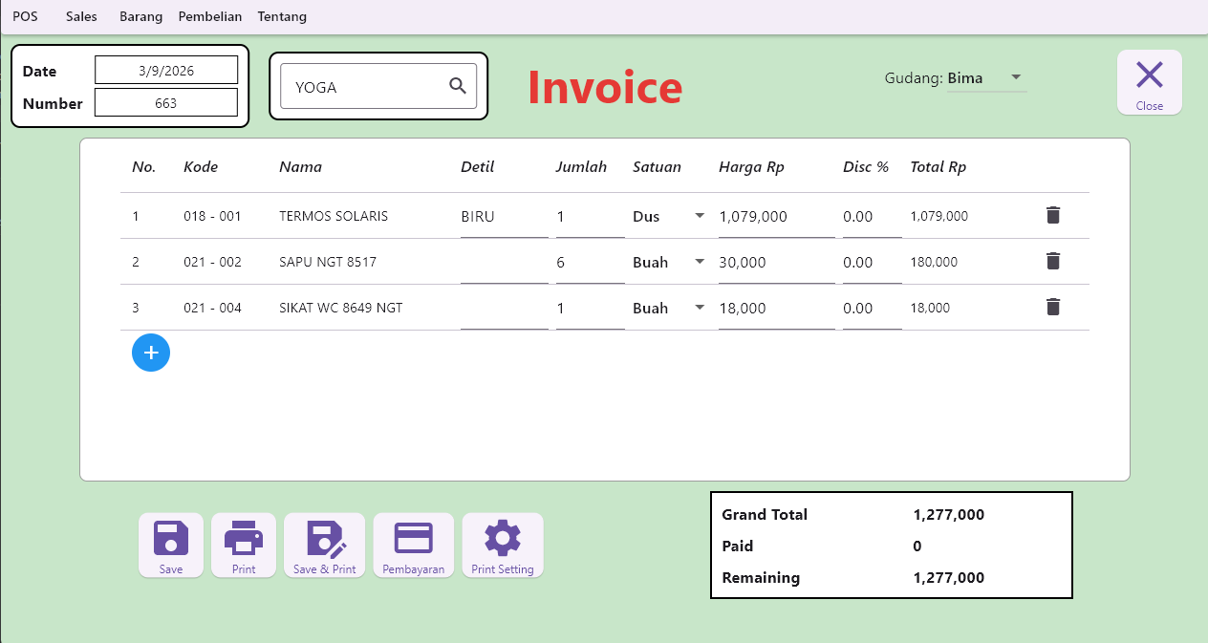
Task: Click Disc % field for TERMOS SOLARIS
Action: (873, 217)
